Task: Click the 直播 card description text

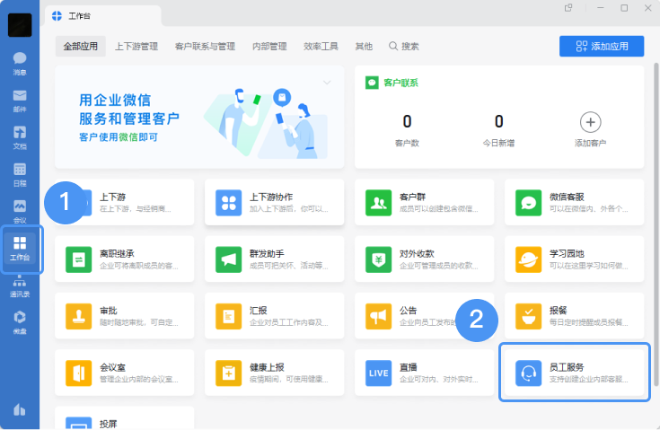Action: [438, 379]
